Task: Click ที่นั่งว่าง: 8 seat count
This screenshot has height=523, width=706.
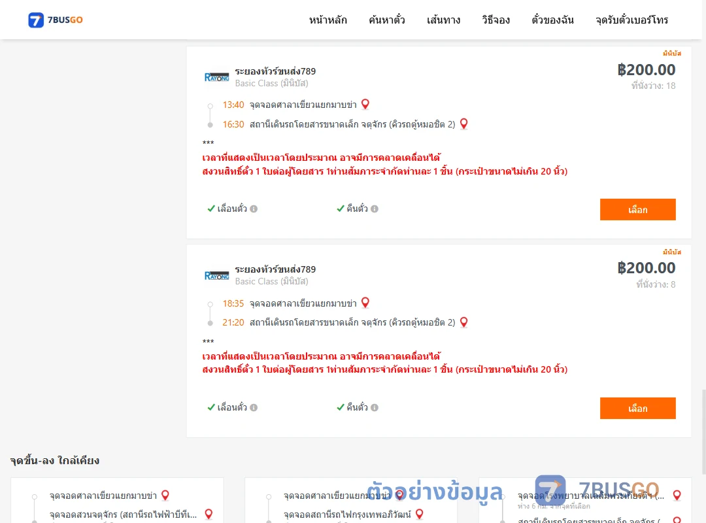Action: coord(656,284)
